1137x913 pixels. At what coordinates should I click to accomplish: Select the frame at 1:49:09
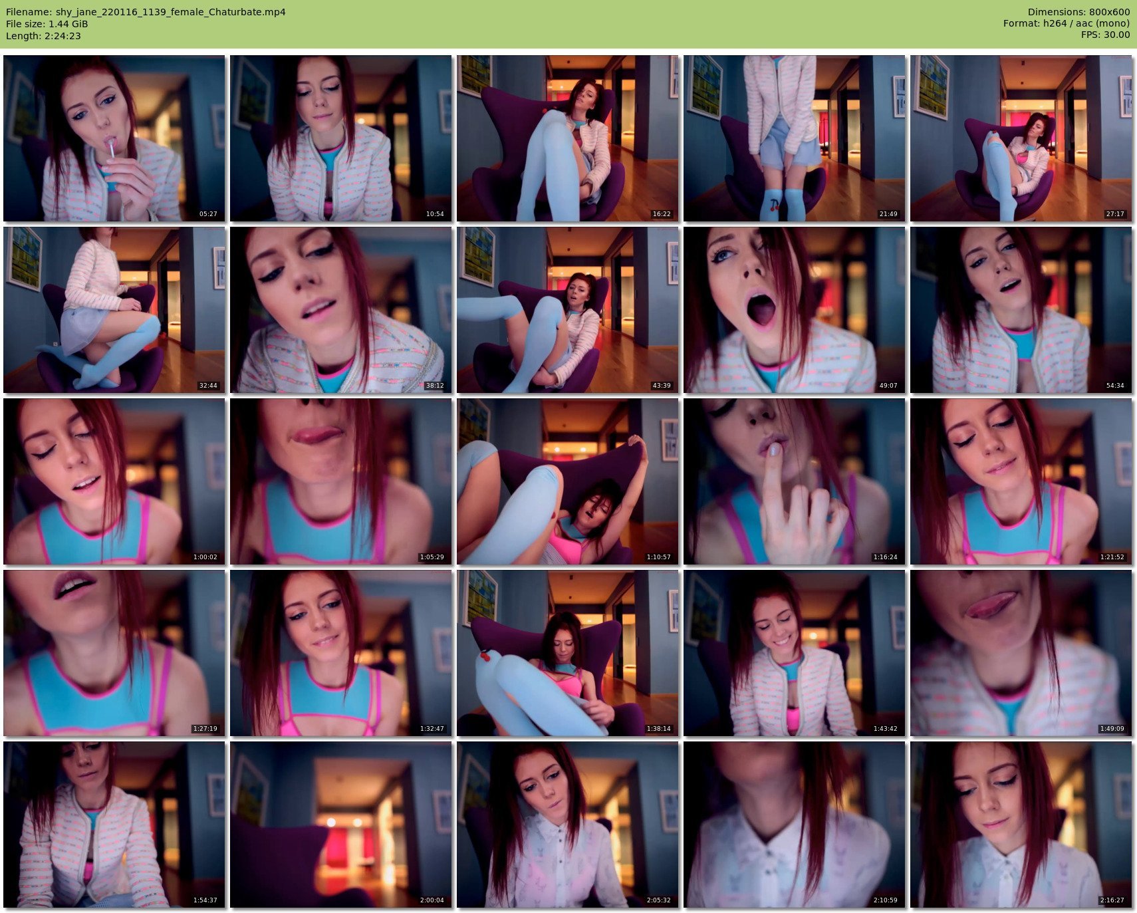(1021, 653)
